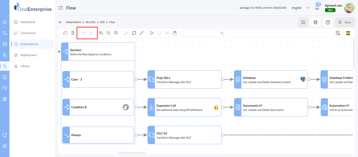
Task: Click the loop icon on Condition B
Action: click(126, 107)
